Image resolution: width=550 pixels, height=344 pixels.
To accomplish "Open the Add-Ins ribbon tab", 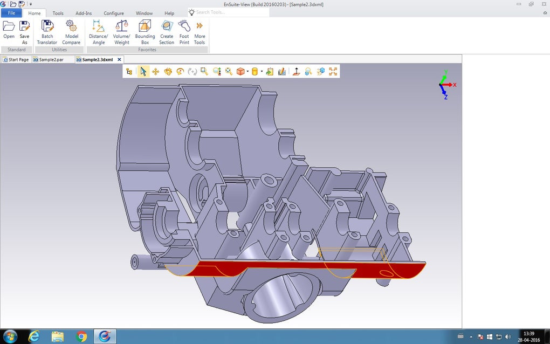I will (x=84, y=13).
